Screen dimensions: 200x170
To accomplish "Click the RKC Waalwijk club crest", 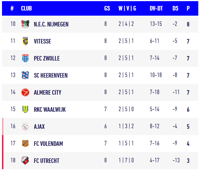I will [25, 109].
